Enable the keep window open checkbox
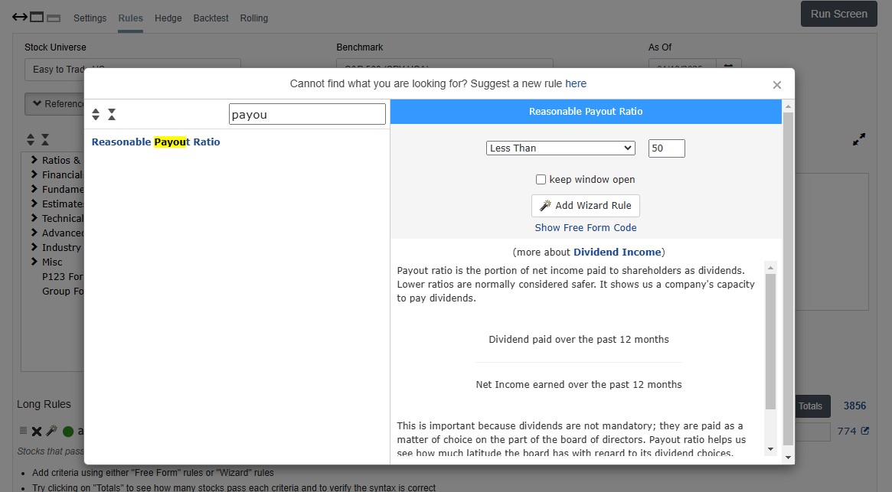 pos(541,180)
